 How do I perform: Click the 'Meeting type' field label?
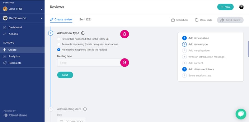pos(64,56)
